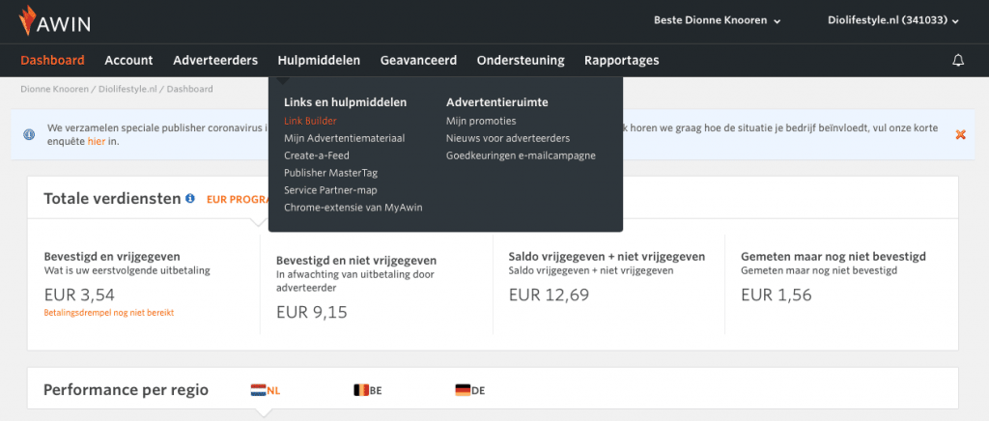Choose Nieuws voor adverteerders
Screen dimensions: 989x421
[x=508, y=138]
